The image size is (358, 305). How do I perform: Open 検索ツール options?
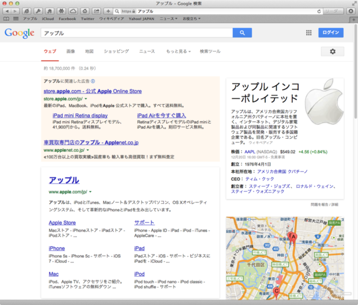click(x=210, y=51)
